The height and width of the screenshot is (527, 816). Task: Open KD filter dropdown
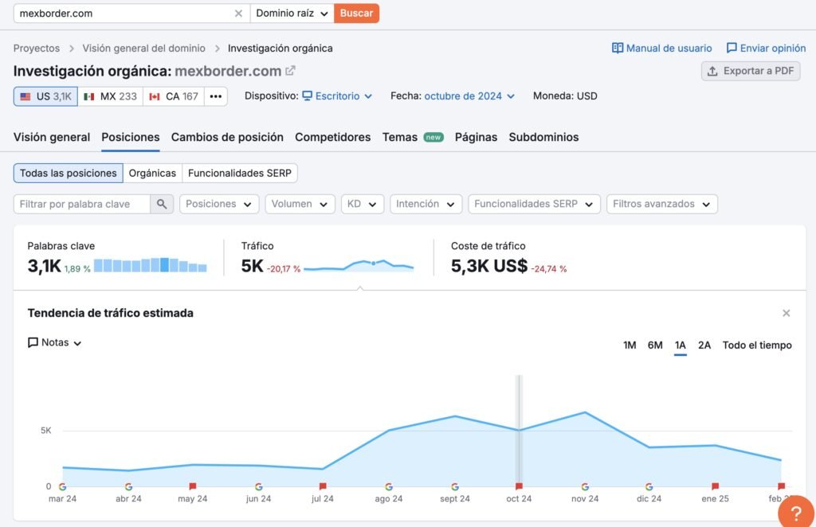point(363,205)
